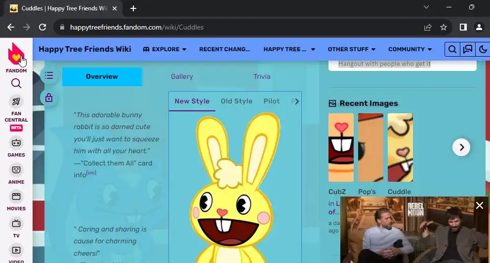490x263 pixels.
Task: Close the Rebel Moon video popup
Action: [479, 205]
